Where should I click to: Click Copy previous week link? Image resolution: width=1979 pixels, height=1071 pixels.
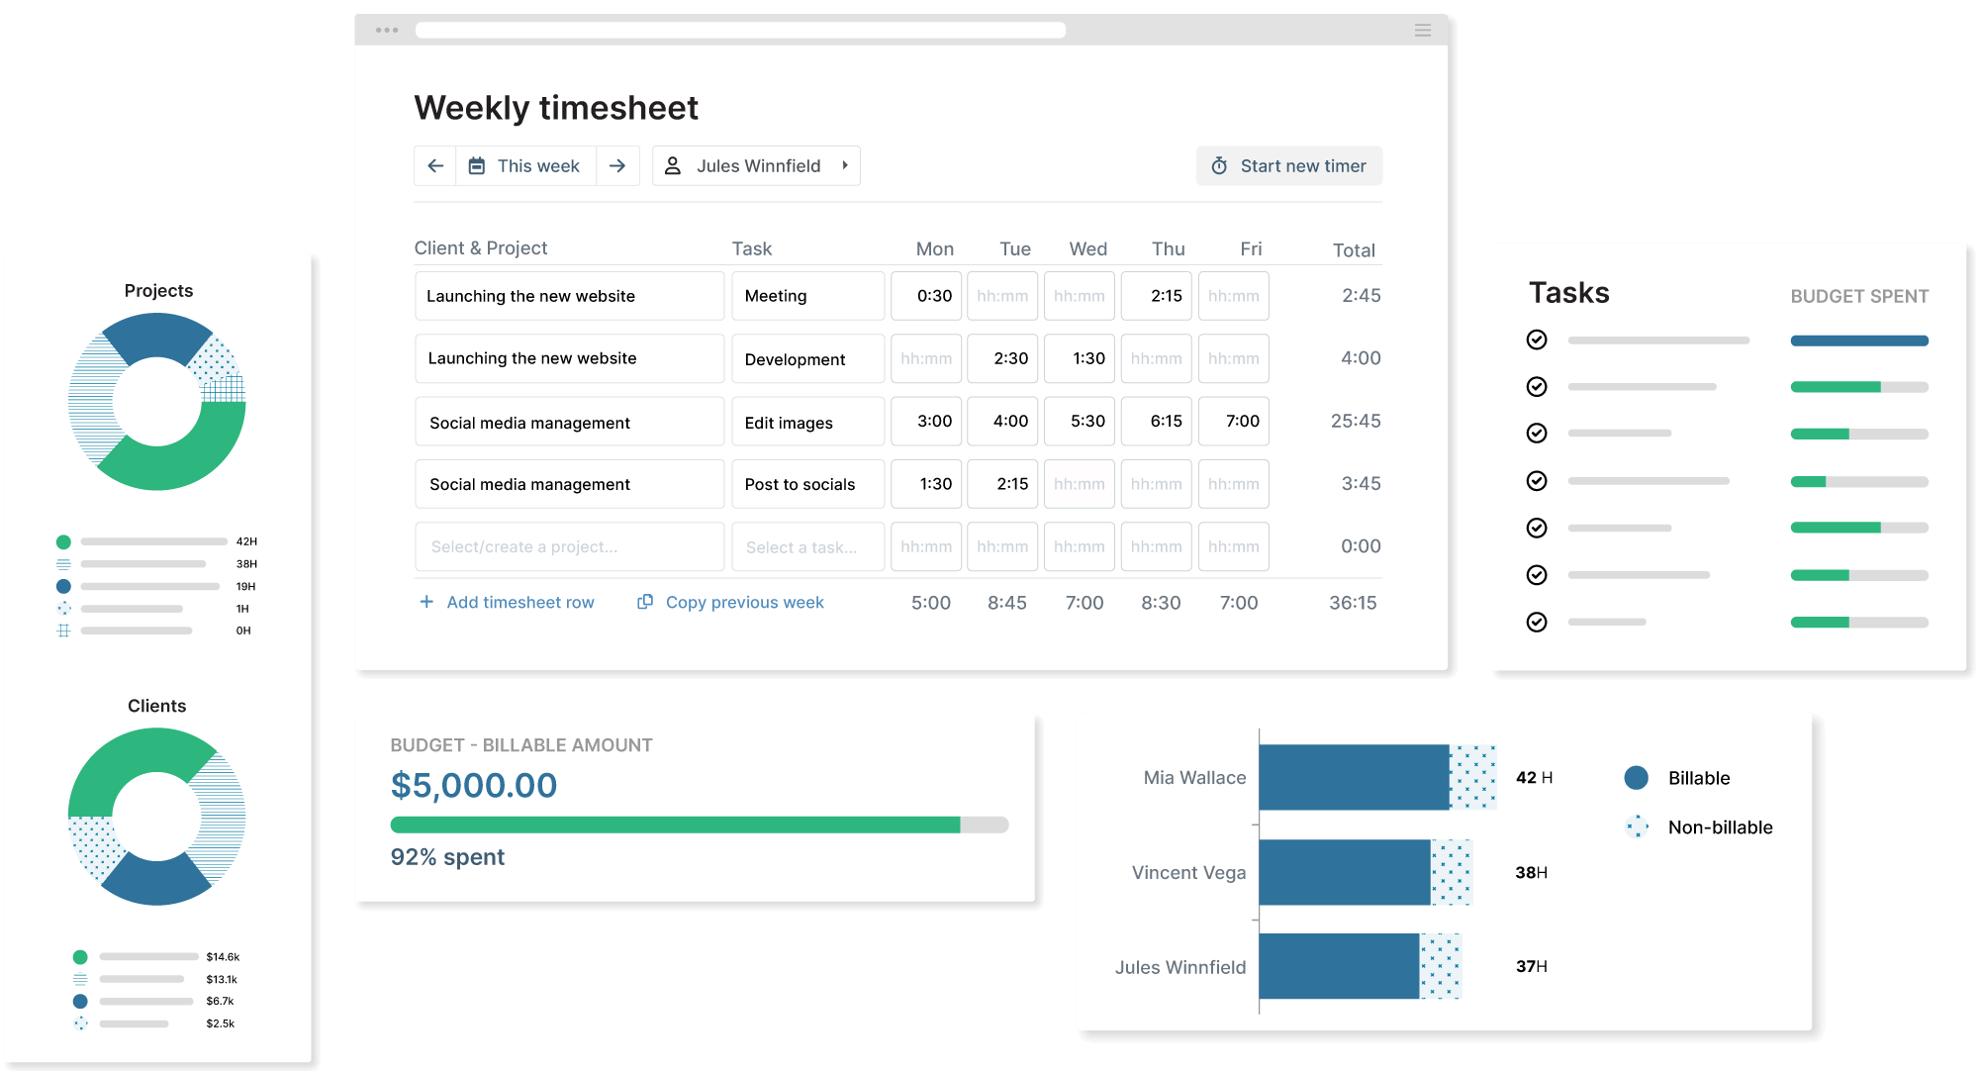744,603
